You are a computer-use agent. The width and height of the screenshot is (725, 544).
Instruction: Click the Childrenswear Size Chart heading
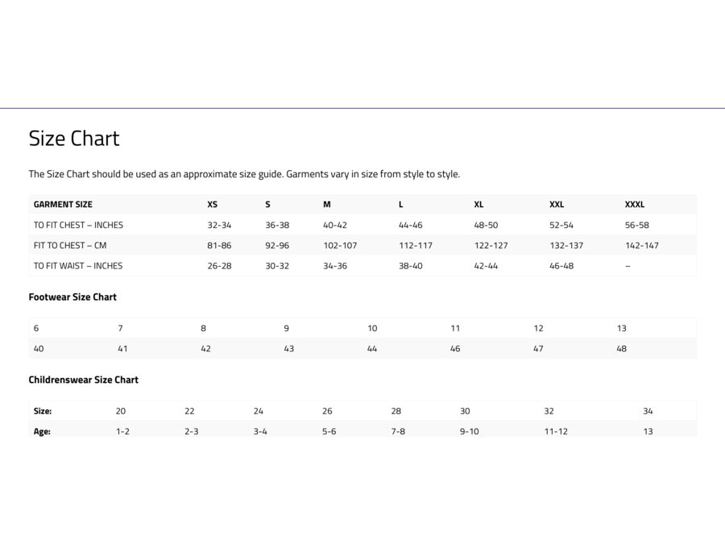(84, 380)
